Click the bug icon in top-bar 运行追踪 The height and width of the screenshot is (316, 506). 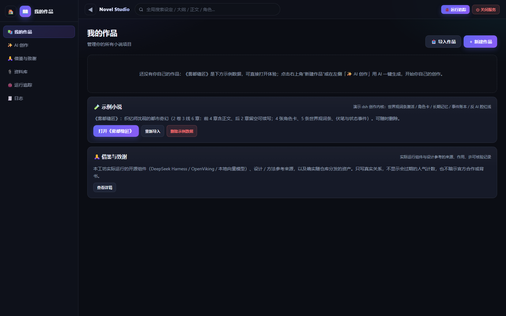coord(447,10)
